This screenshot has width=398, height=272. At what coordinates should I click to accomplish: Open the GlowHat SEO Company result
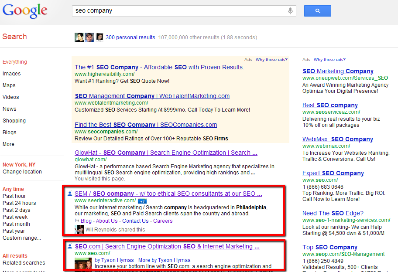click(166, 153)
